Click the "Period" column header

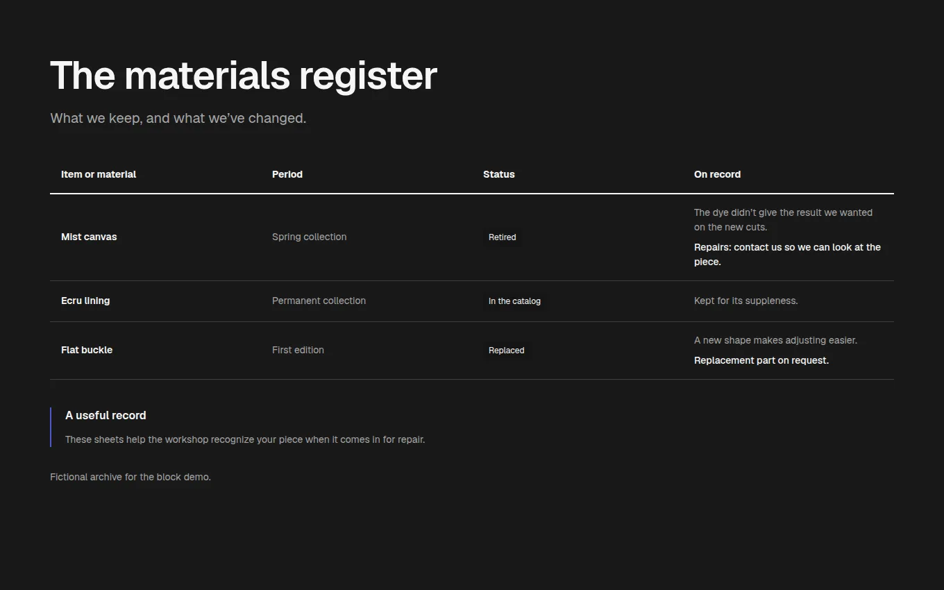(287, 174)
